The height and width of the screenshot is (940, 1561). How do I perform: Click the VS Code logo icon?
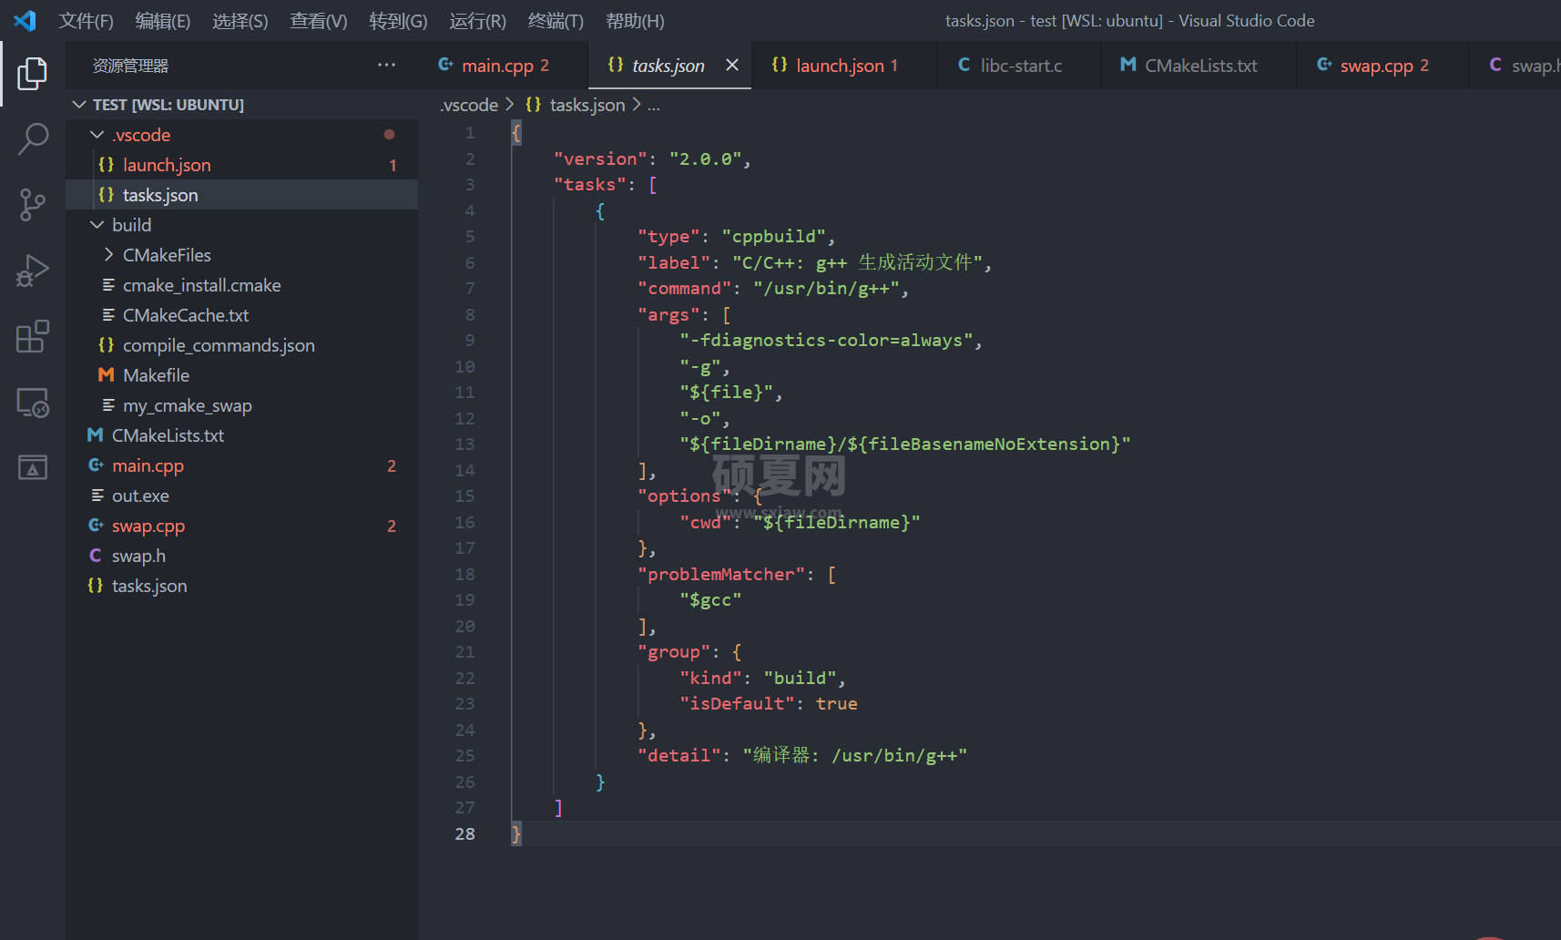point(25,20)
